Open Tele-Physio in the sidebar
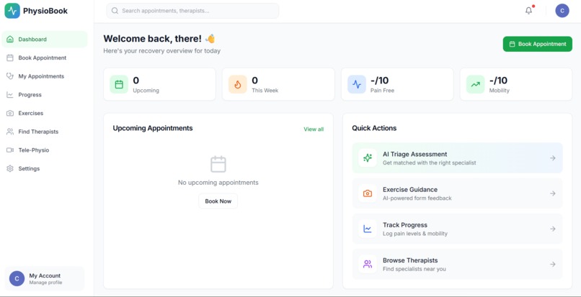This screenshot has height=297, width=581. click(45, 150)
